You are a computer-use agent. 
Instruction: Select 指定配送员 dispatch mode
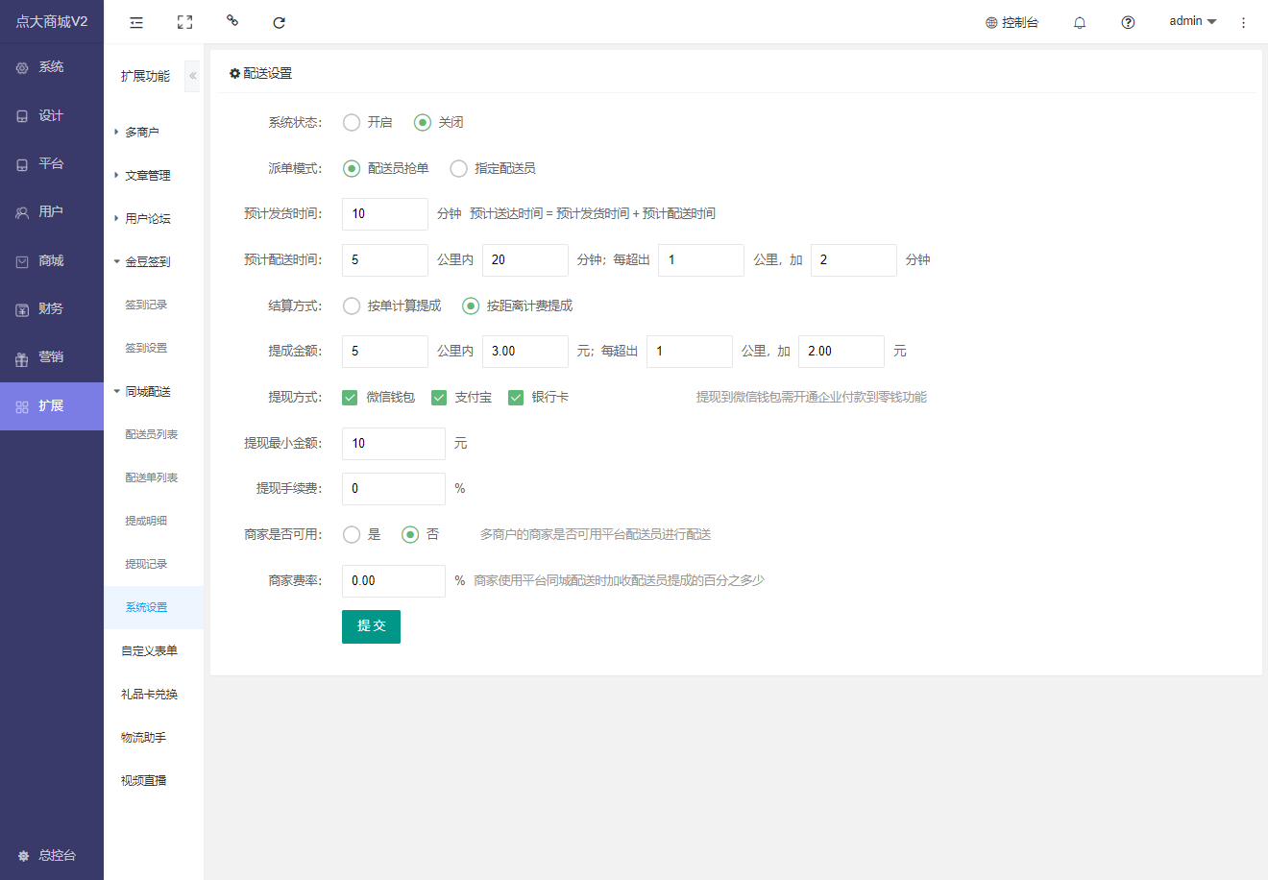click(493, 168)
